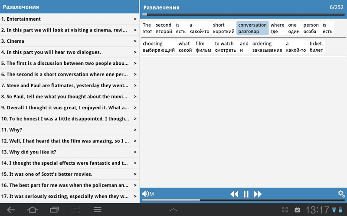Image resolution: width=347 pixels, height=216 pixels.
Task: Open the settings gear in player bar
Action: coord(341,194)
